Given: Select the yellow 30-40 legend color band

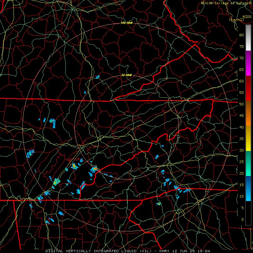Looking at the screenshot, I should (x=248, y=138).
